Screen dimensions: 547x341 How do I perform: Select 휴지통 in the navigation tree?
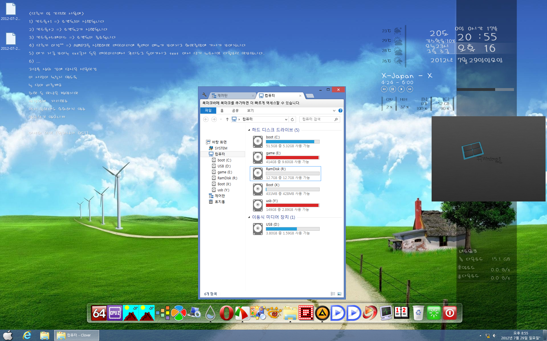coord(217,202)
